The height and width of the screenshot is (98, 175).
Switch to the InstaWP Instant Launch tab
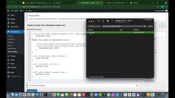tap(38, 3)
